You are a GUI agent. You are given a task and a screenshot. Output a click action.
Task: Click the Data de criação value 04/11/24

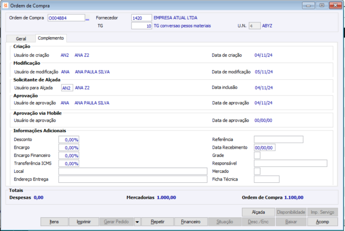(263, 55)
